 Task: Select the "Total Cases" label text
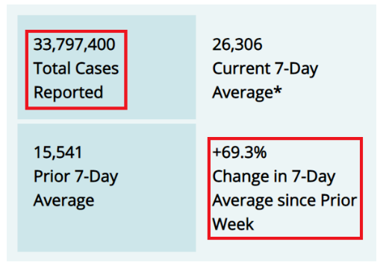pos(76,68)
